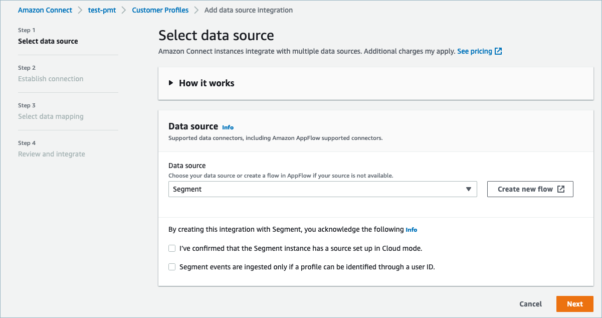602x318 pixels.
Task: Click the Info icon after the acknowledgment text
Action: [412, 229]
